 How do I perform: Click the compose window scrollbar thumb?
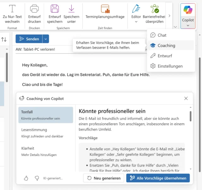coord(200,115)
